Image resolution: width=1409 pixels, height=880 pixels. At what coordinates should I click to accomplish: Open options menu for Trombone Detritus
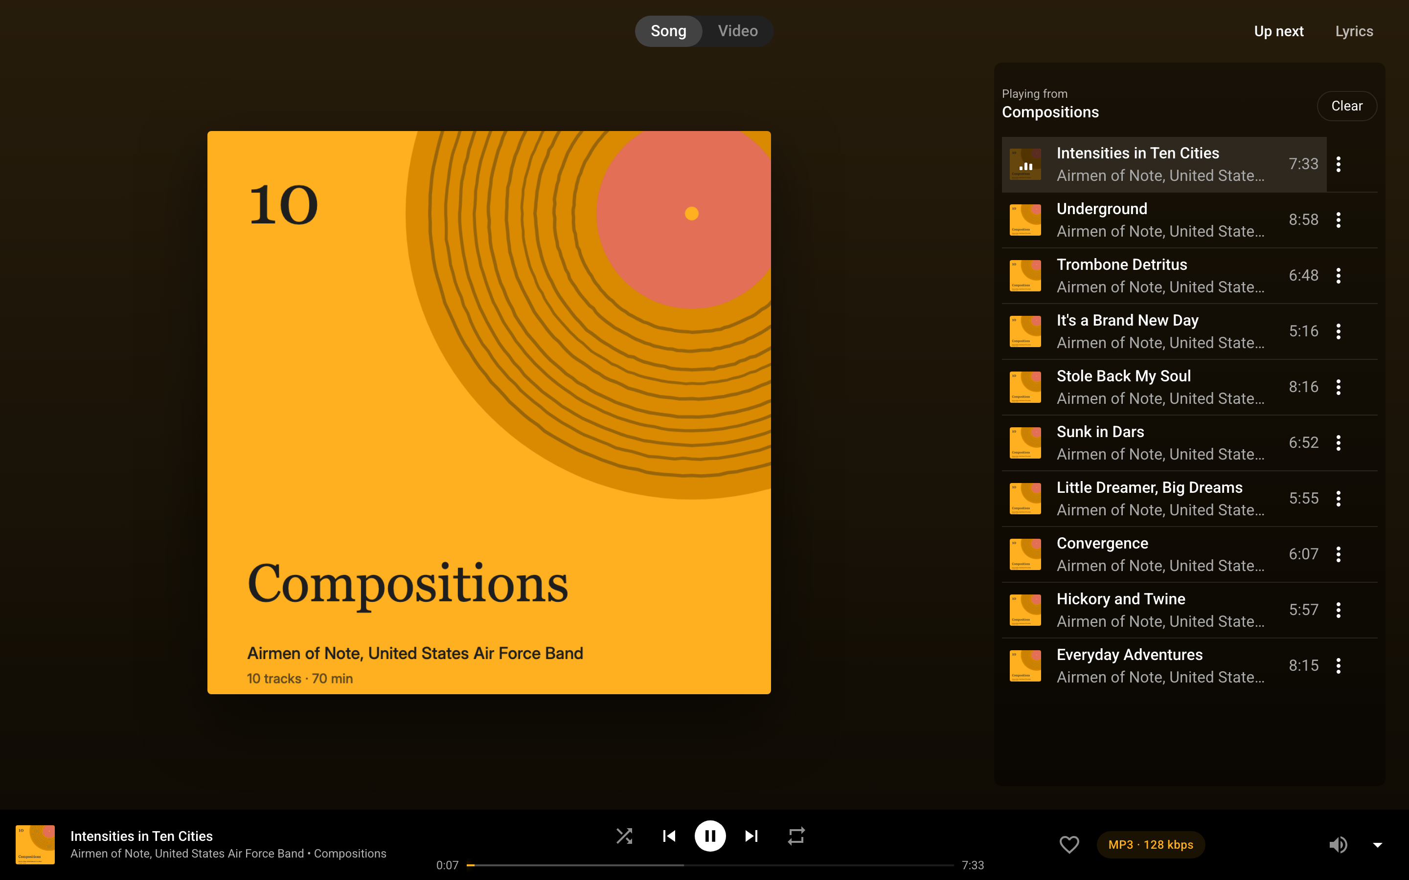pos(1339,276)
